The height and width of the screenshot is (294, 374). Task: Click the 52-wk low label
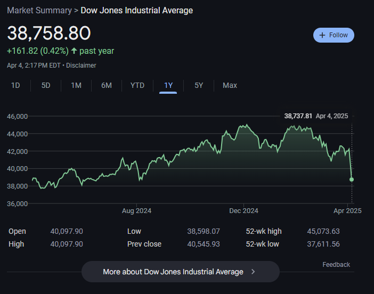coord(262,244)
